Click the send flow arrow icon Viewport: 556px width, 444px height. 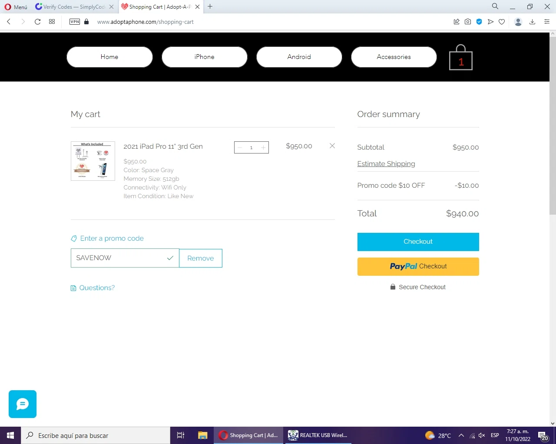point(490,22)
